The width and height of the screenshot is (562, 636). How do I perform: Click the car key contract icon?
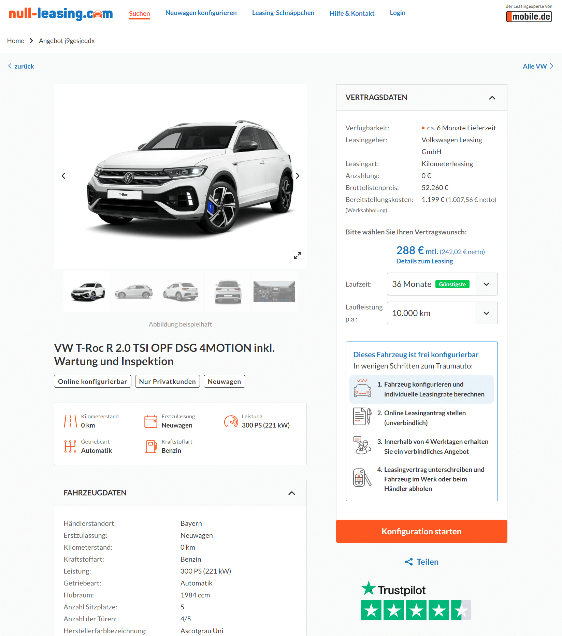tap(362, 478)
